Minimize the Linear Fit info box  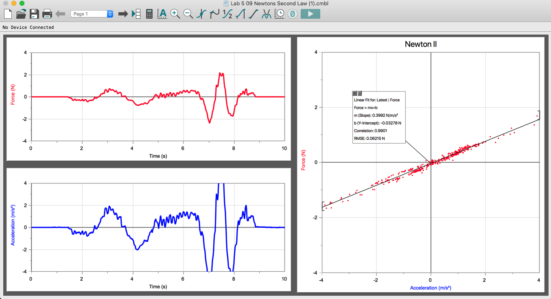coord(360,94)
